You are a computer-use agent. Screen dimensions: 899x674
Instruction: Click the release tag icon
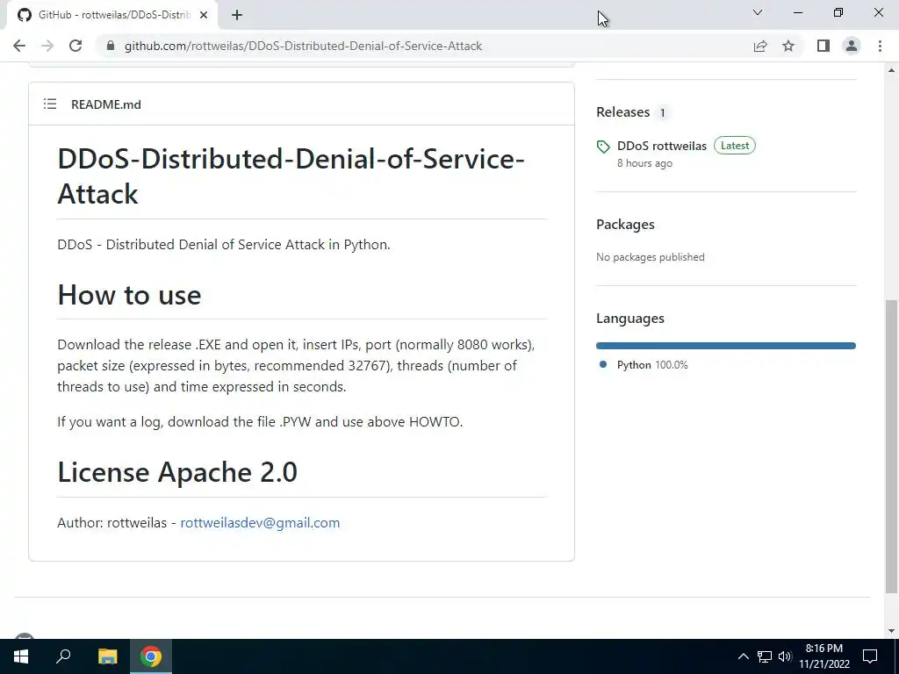(x=603, y=147)
